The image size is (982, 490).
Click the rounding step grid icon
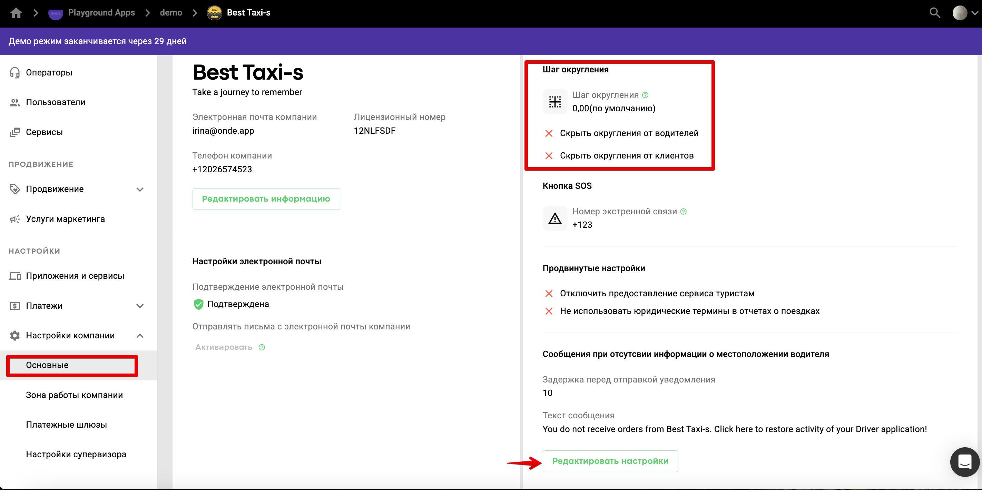pyautogui.click(x=555, y=102)
